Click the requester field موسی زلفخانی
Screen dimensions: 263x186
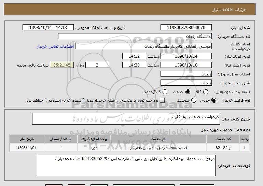pyautogui.click(x=143, y=46)
